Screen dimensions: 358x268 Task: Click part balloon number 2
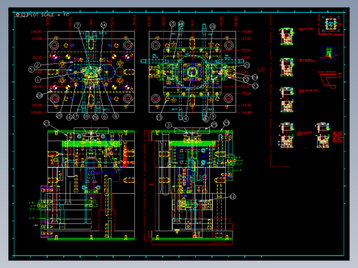[37, 65]
